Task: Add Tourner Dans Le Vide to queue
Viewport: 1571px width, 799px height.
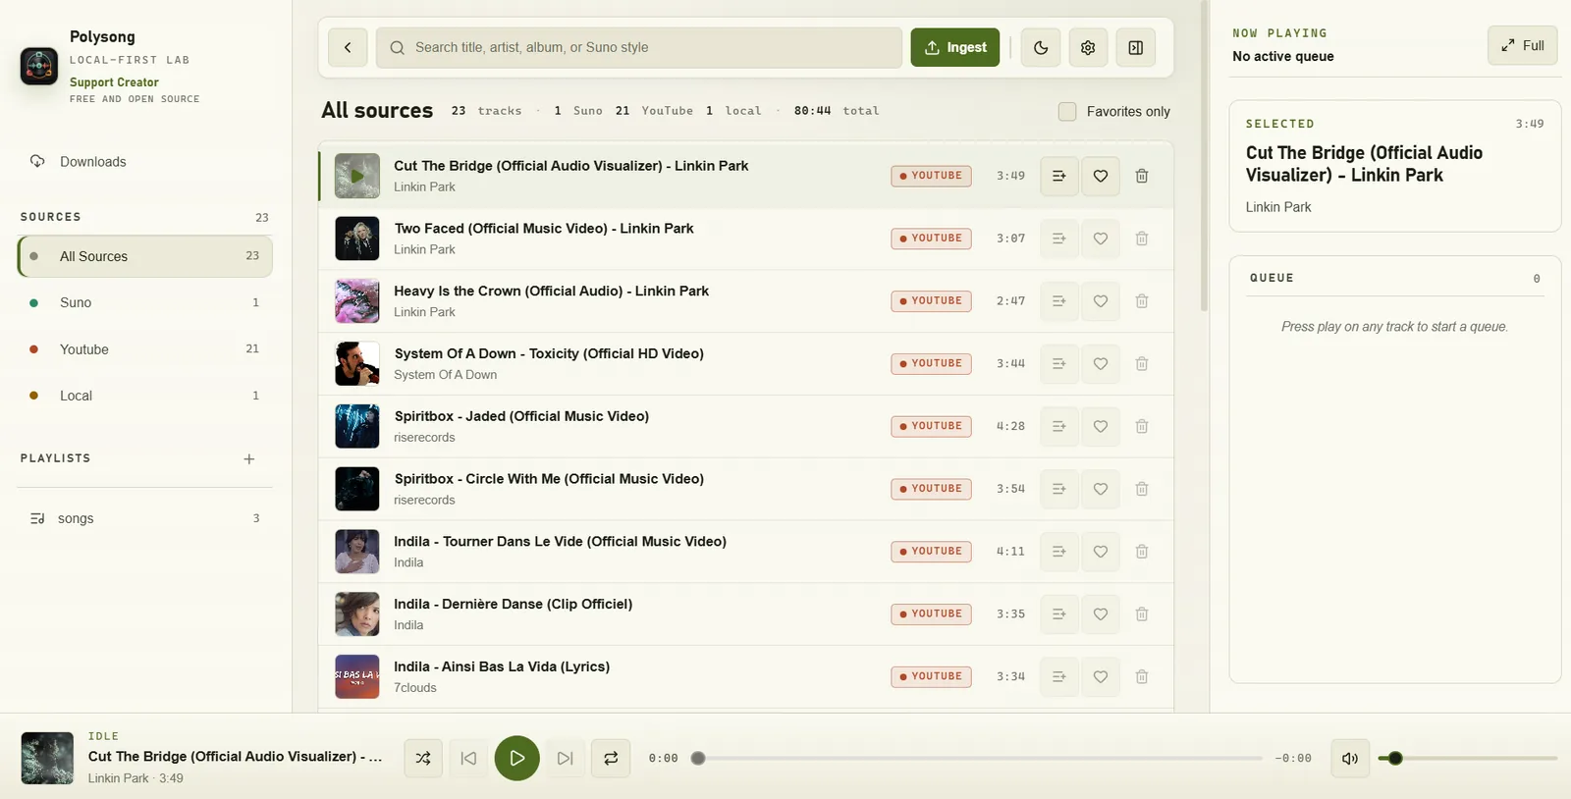Action: click(1059, 552)
